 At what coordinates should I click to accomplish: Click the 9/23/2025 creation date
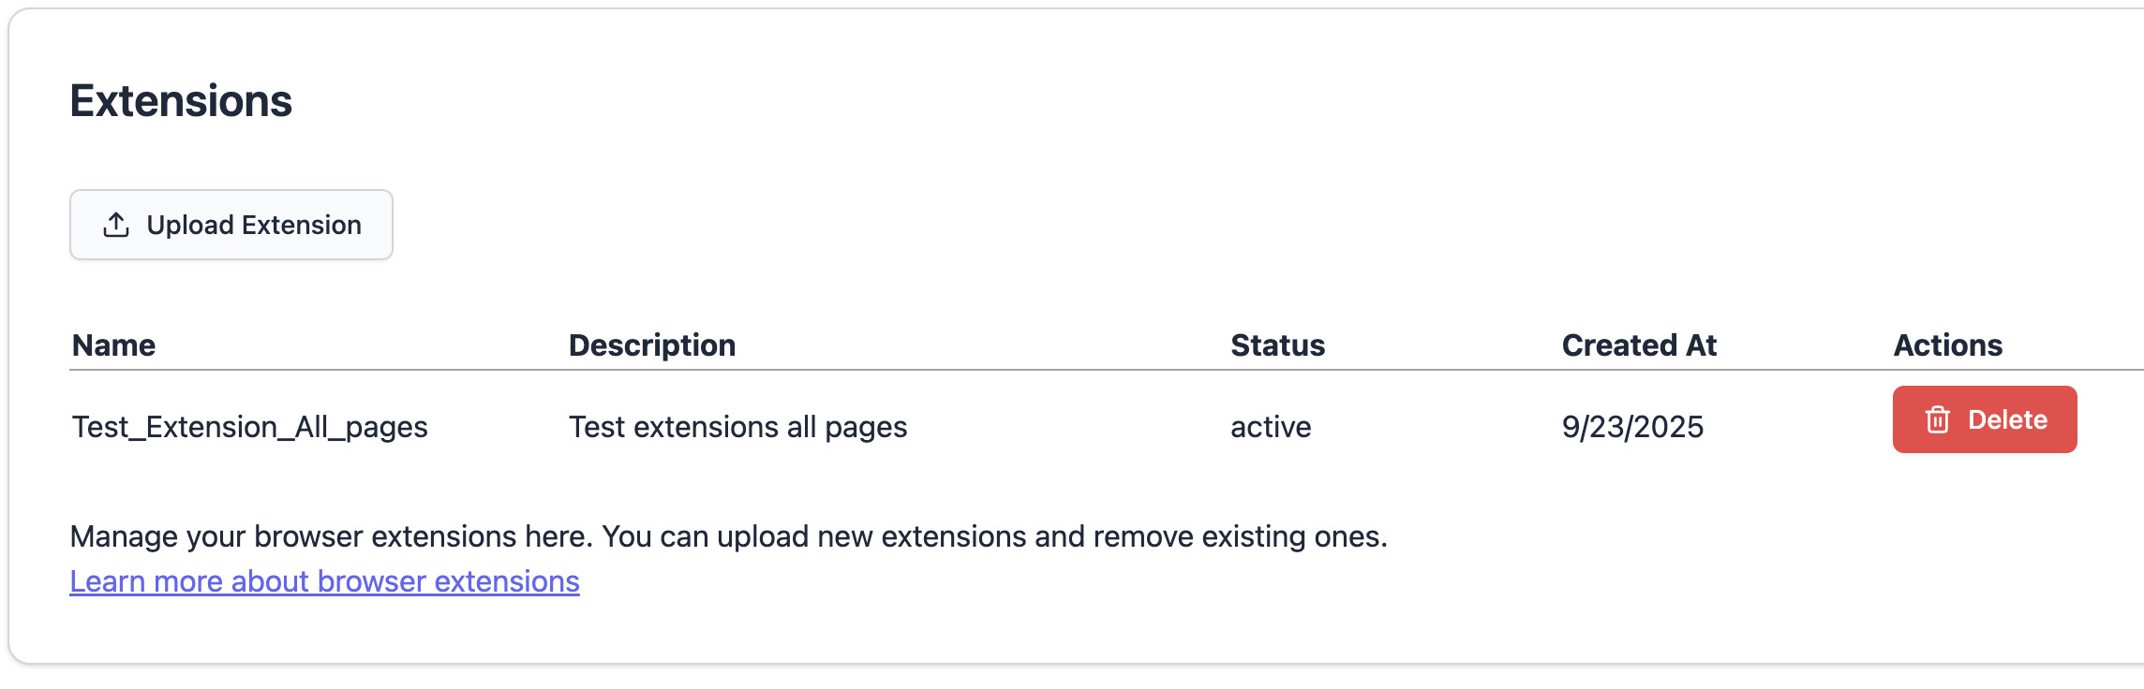(x=1632, y=427)
